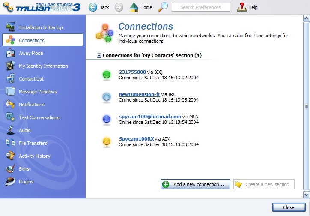Open My Identity Information settings
310x216 pixels.
[43, 66]
